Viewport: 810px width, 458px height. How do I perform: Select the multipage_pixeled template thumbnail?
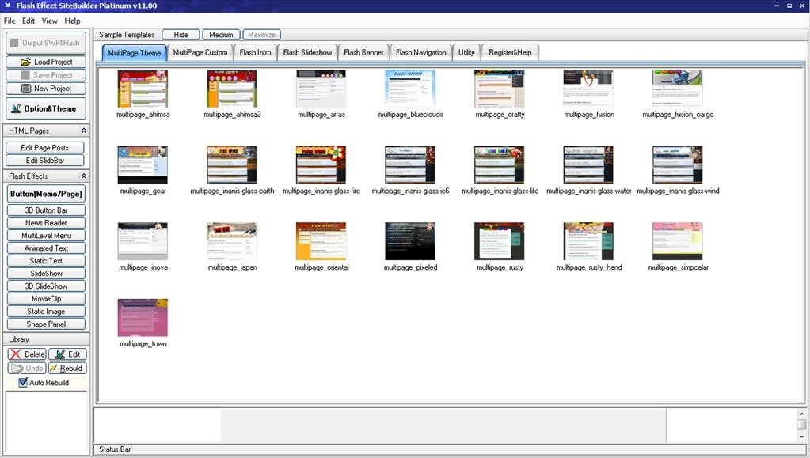click(x=410, y=241)
